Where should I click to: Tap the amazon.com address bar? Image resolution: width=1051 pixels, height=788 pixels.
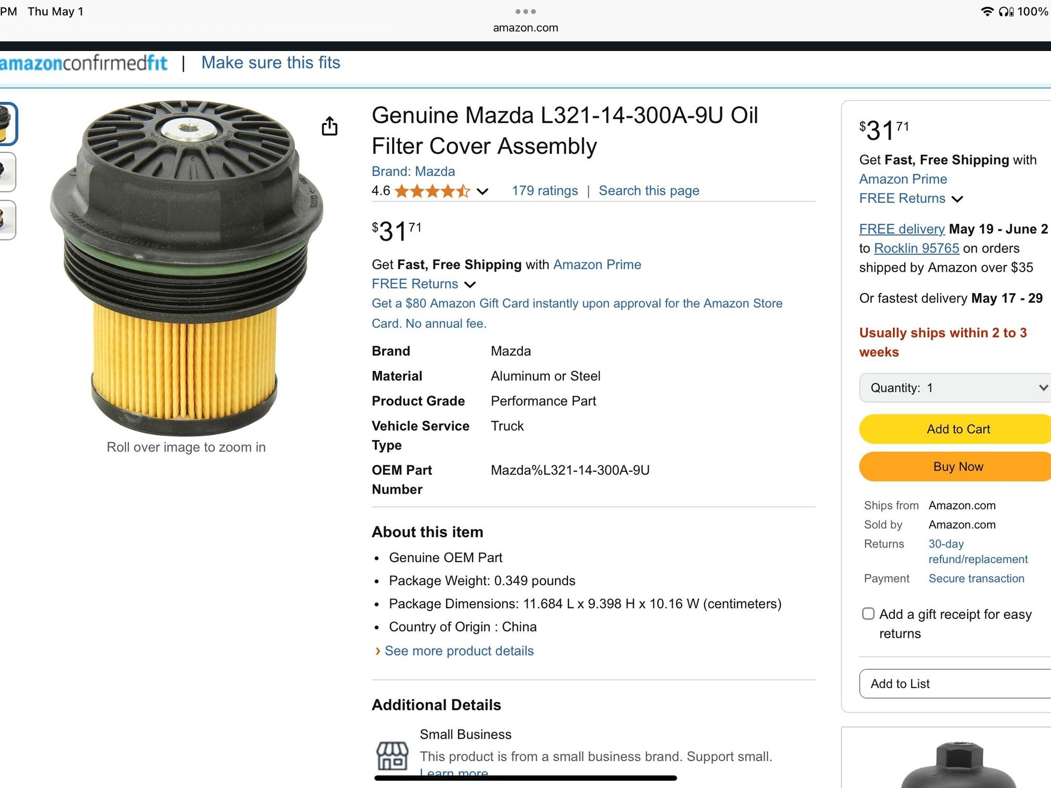pos(525,28)
